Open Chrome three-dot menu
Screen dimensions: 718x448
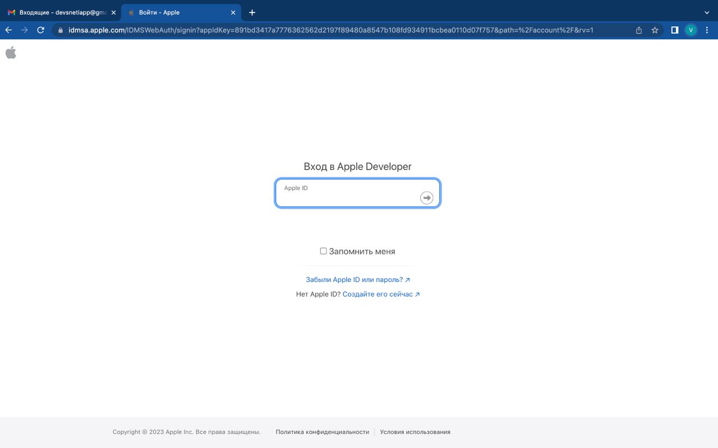(706, 30)
